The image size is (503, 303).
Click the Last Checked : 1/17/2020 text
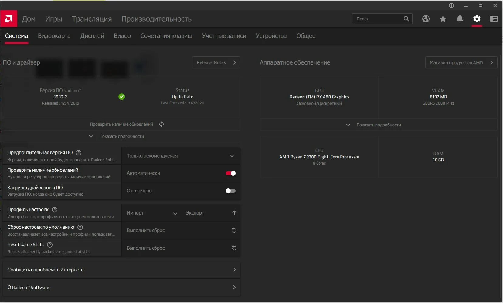point(182,103)
